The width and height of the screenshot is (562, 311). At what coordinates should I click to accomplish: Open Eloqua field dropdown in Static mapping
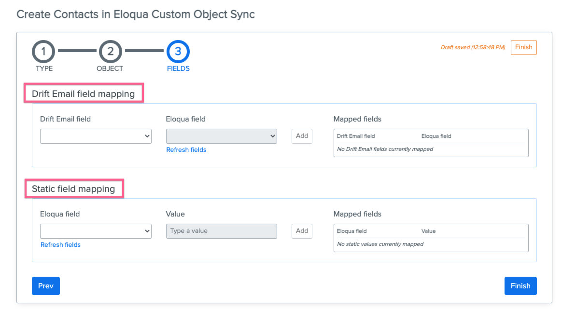click(96, 231)
